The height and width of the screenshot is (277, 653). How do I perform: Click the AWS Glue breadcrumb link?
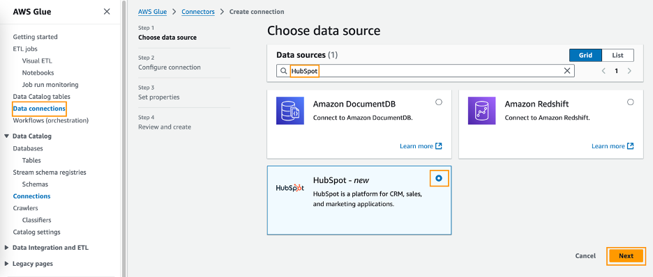coord(152,12)
